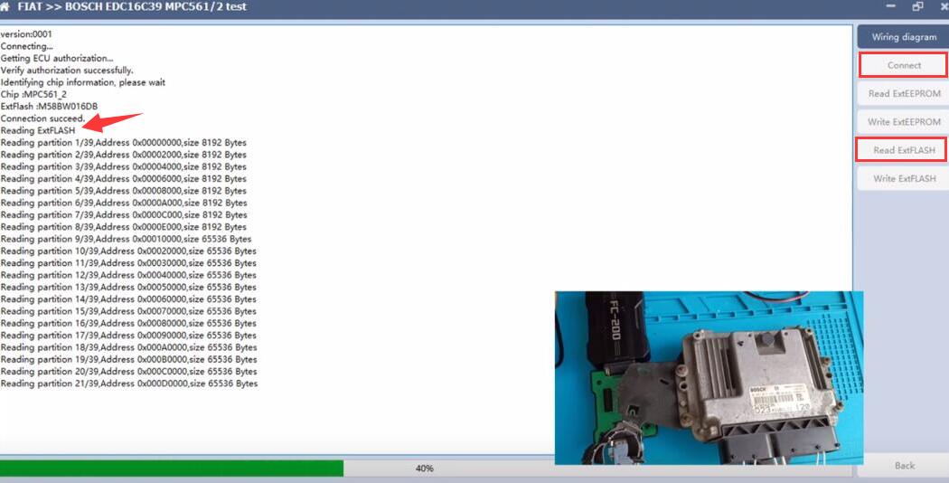Click 'Reading partition 19/39' log line
This screenshot has height=483, width=949.
click(x=129, y=360)
